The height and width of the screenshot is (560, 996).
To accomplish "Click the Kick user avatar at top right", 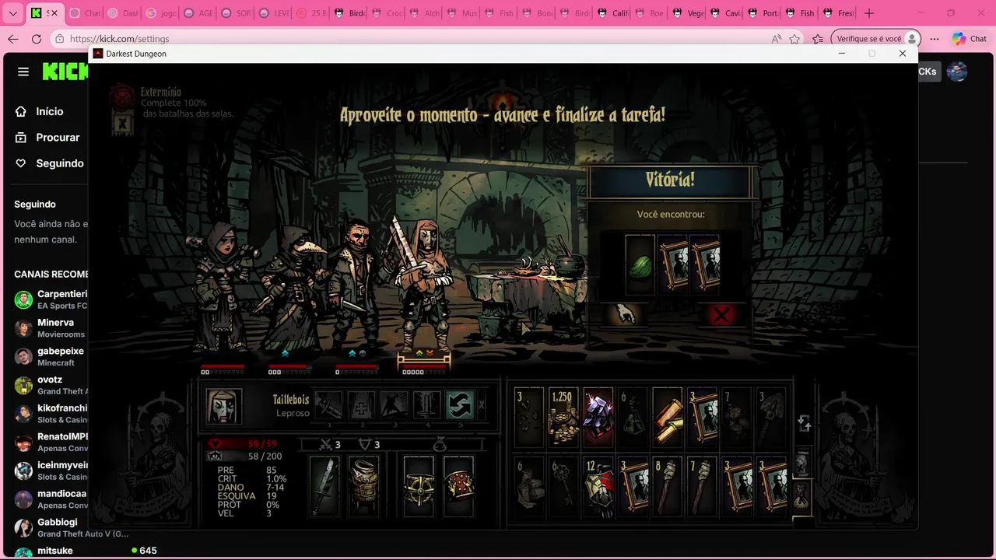I will click(x=957, y=72).
